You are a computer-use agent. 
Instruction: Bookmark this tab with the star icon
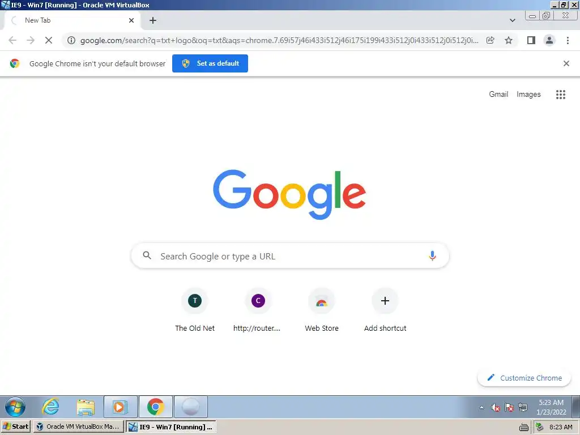(509, 40)
